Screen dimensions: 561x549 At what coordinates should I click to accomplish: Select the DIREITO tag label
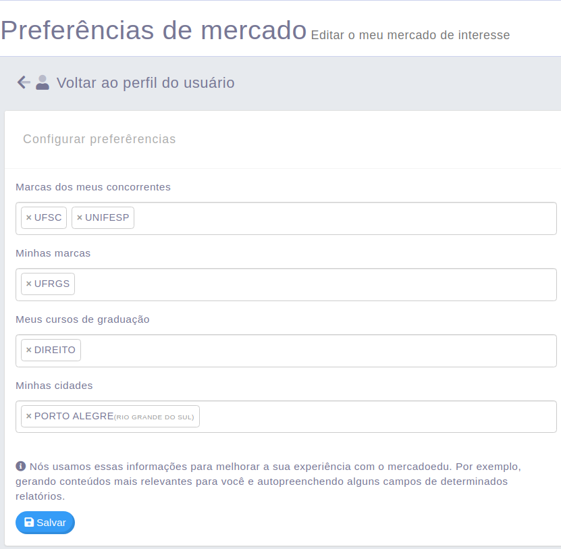(x=55, y=350)
